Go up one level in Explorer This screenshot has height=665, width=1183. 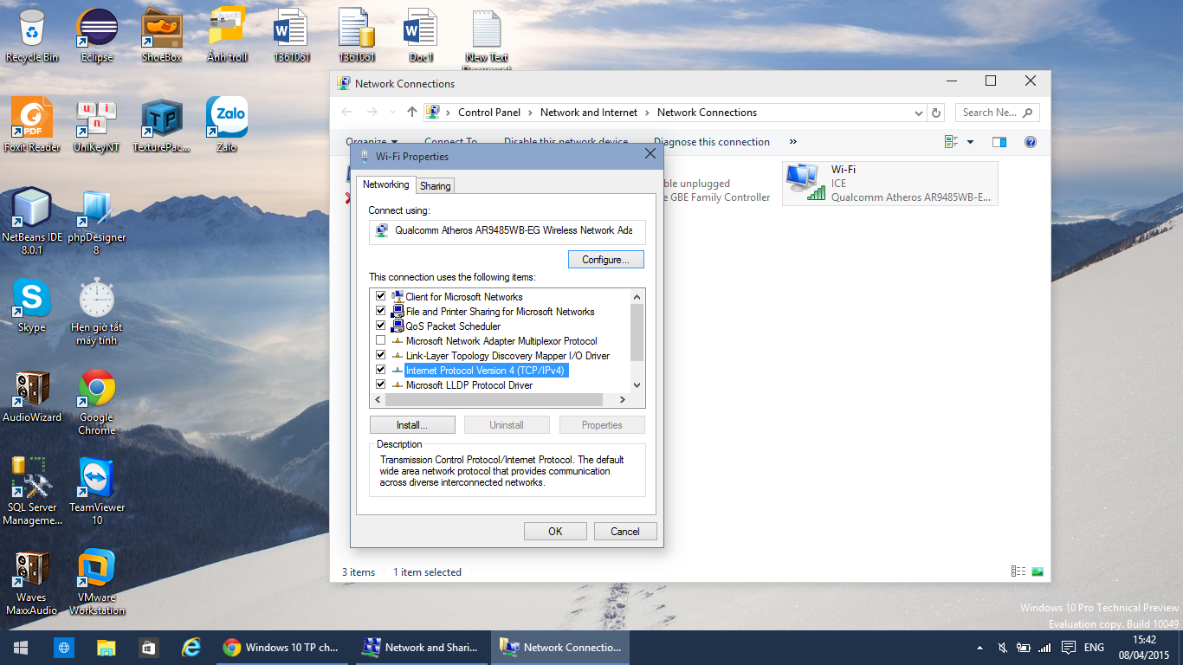click(412, 113)
